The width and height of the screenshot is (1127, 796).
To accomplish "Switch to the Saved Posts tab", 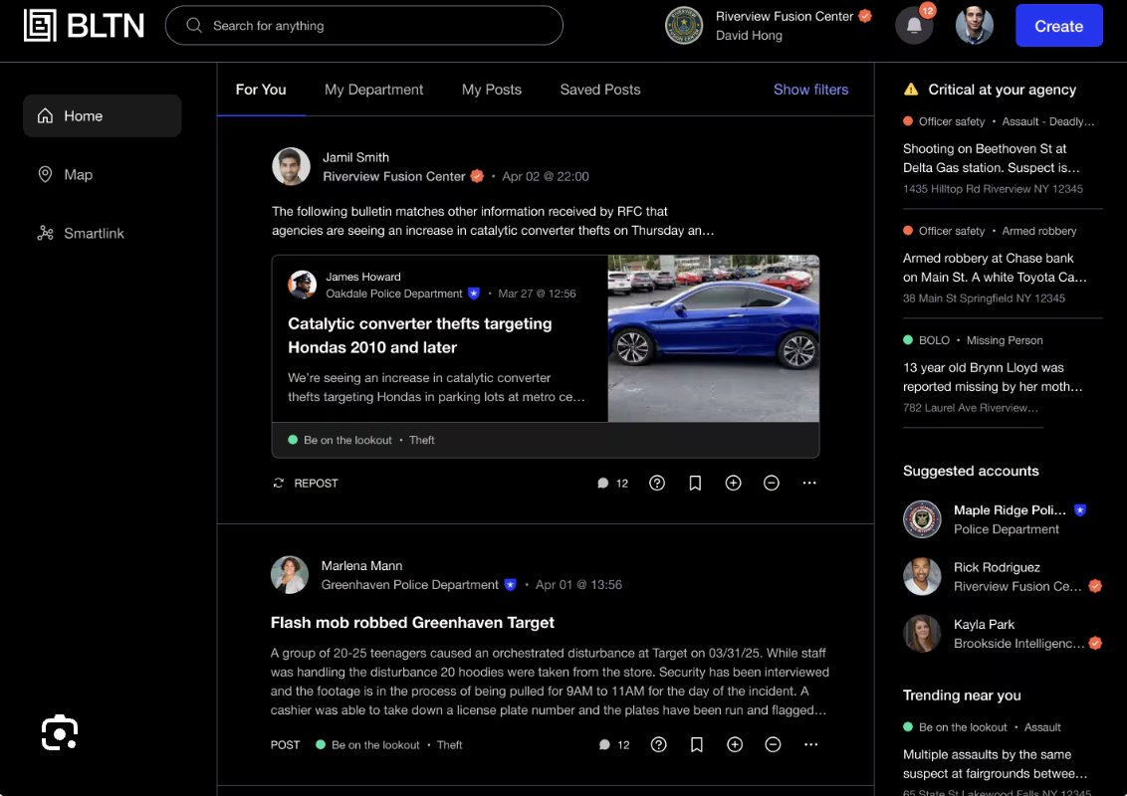I will [x=600, y=90].
